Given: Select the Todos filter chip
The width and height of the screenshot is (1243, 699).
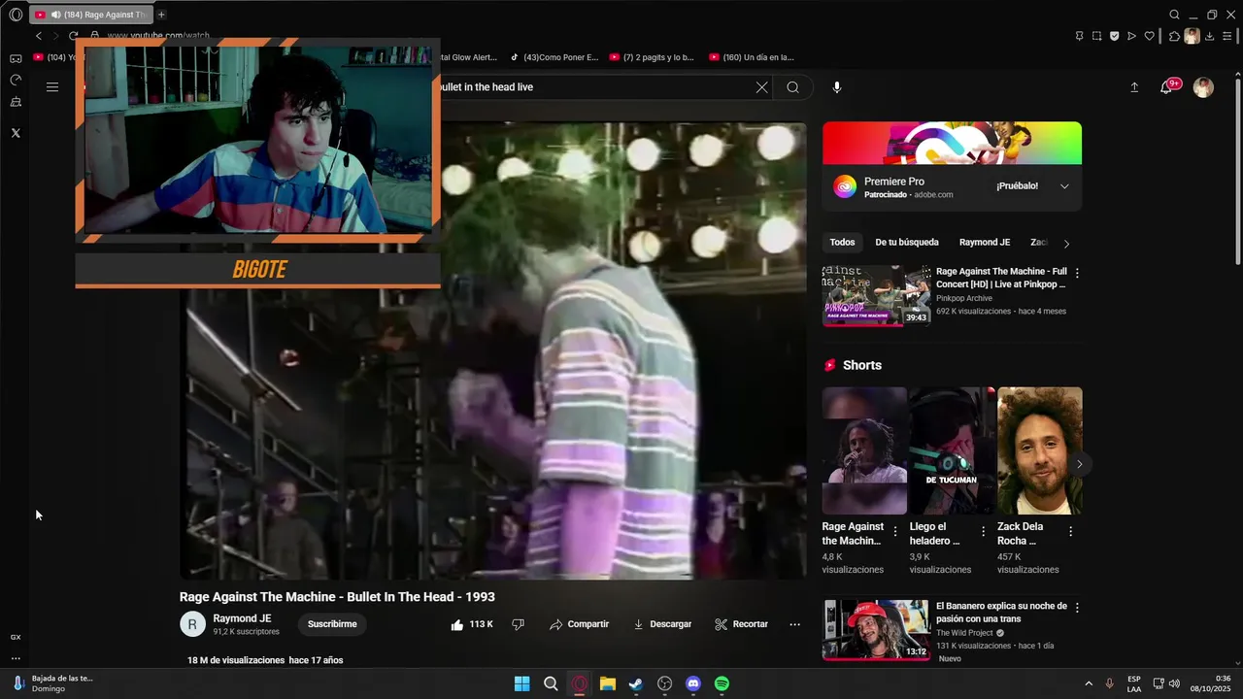Looking at the screenshot, I should point(843,243).
